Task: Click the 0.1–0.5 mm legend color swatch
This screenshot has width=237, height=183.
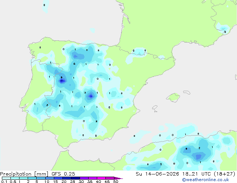Action: 6,178
